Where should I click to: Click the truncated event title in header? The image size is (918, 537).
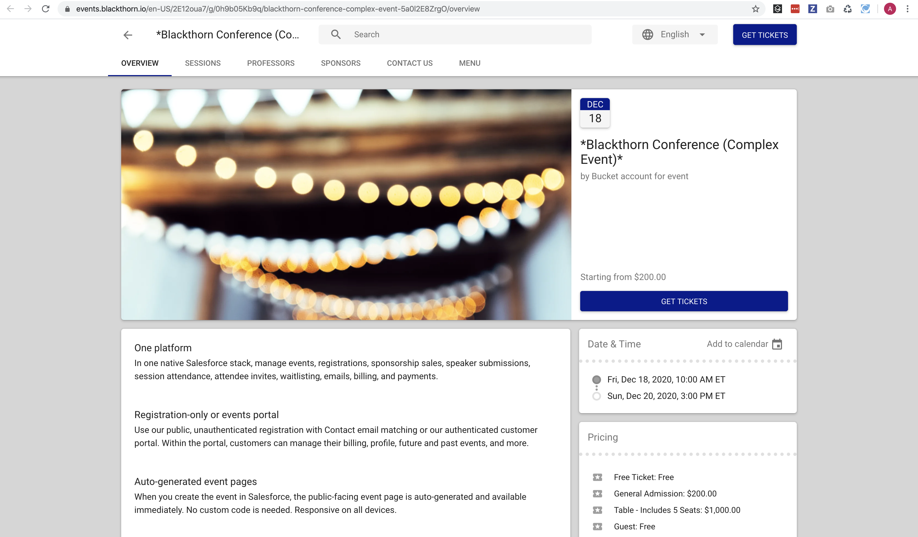[227, 35]
